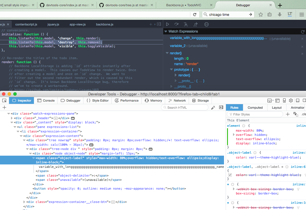Click the Step Over debugger icon

tap(176, 24)
